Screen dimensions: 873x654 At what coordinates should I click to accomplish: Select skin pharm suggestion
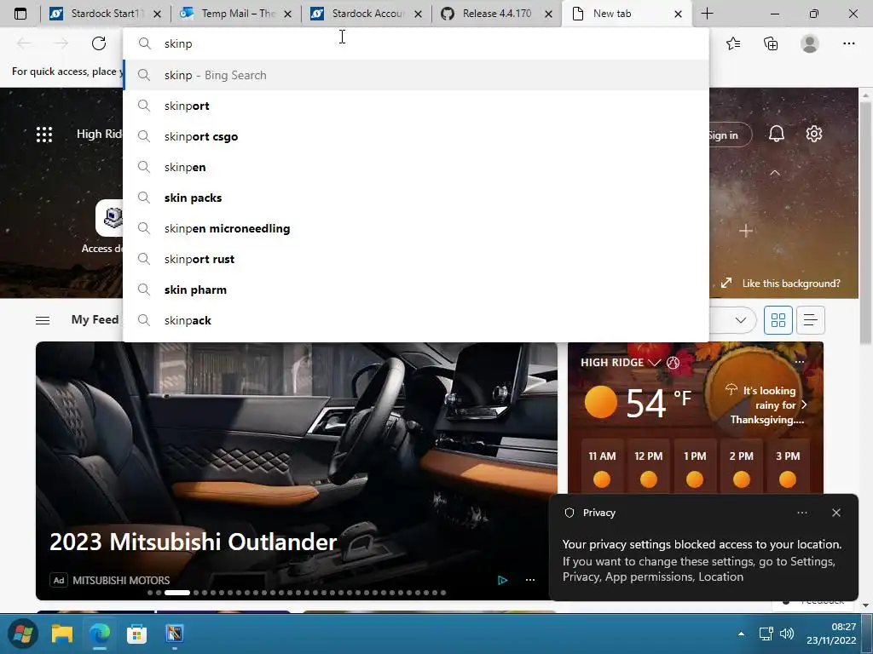(x=416, y=290)
